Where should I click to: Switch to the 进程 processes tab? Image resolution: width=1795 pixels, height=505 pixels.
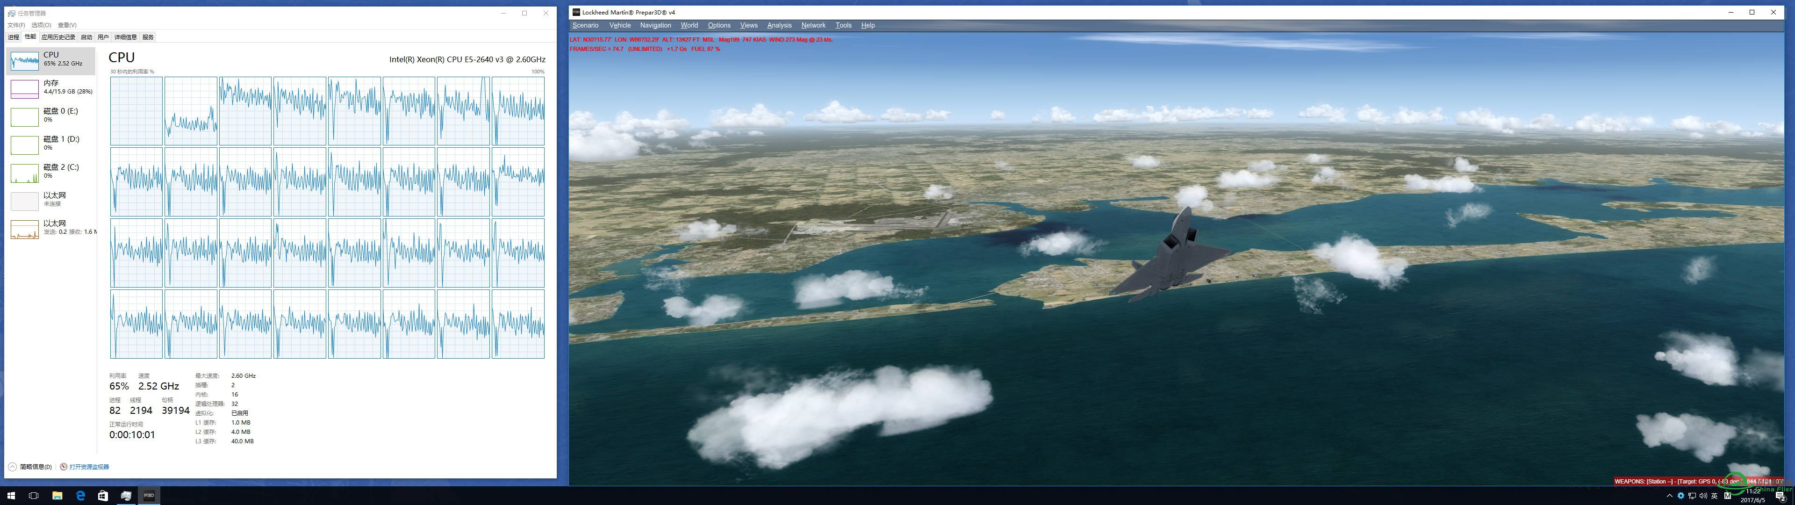click(x=13, y=37)
